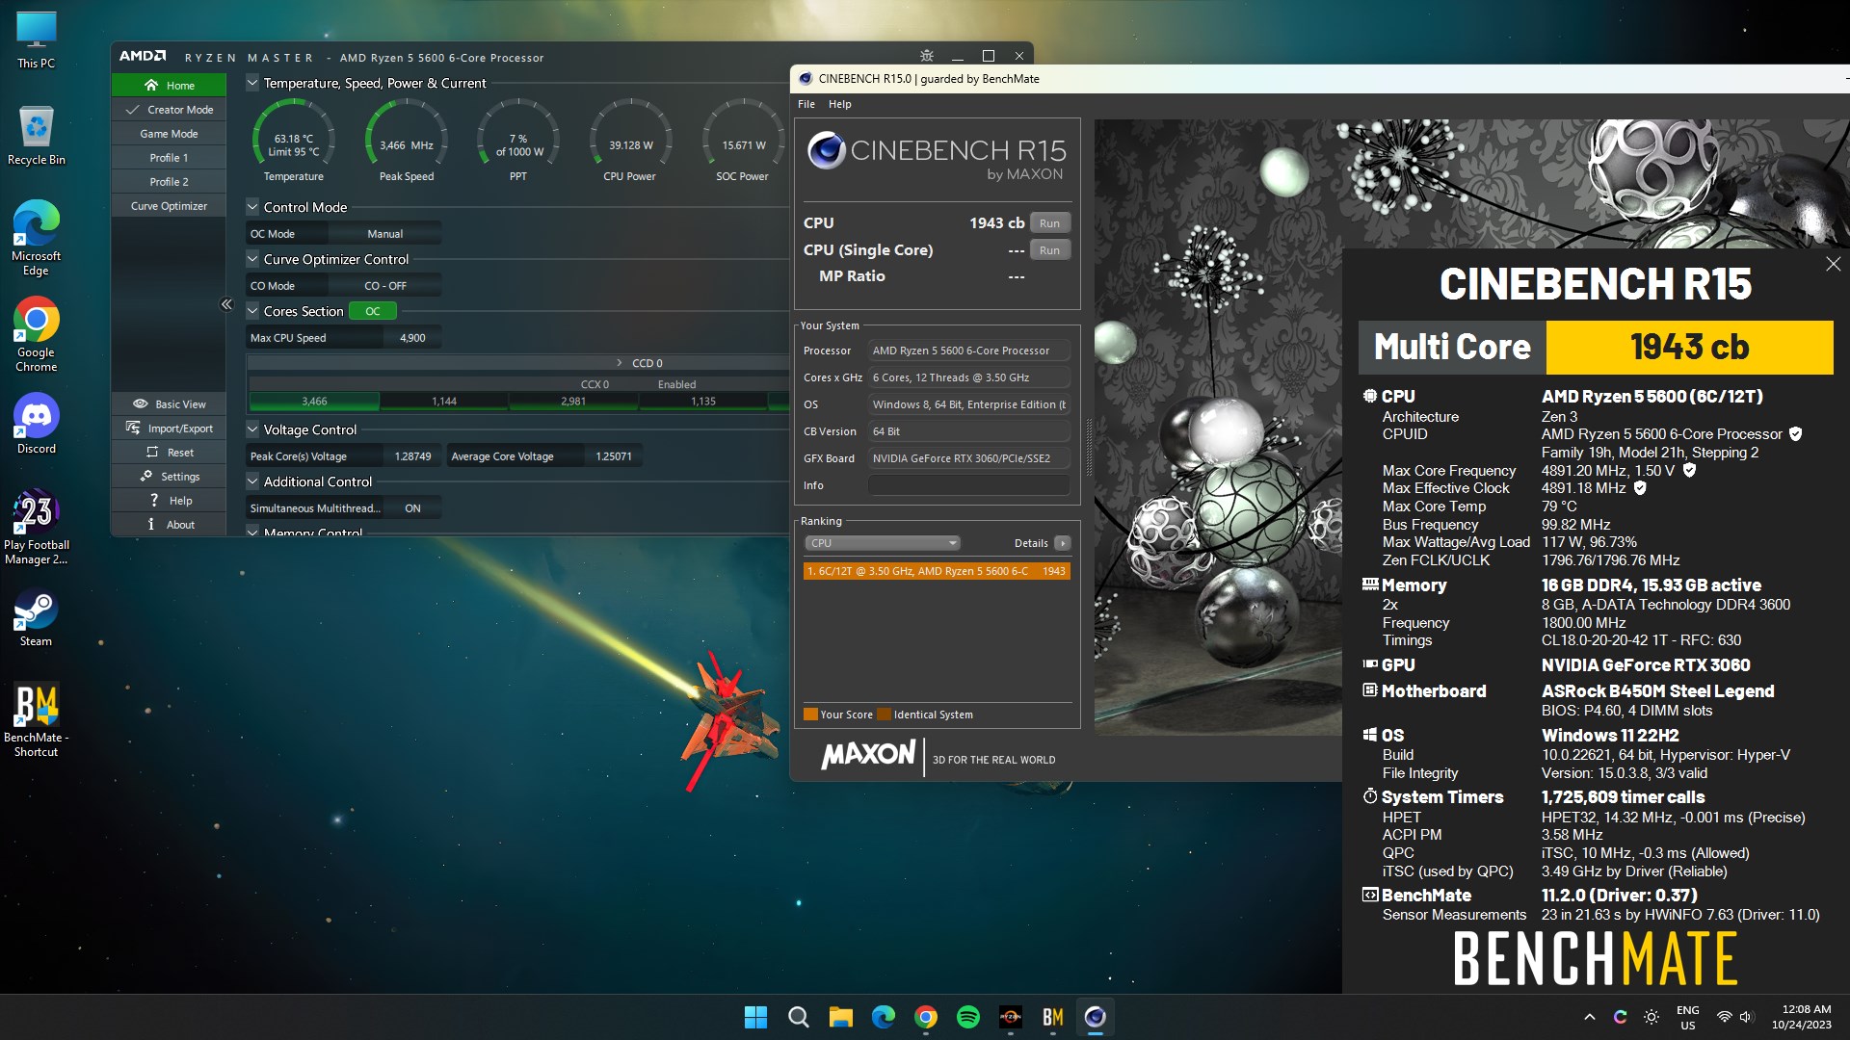Screen dimensions: 1850x1040
Task: Collapse the Voltage Control section
Action: tap(252, 429)
